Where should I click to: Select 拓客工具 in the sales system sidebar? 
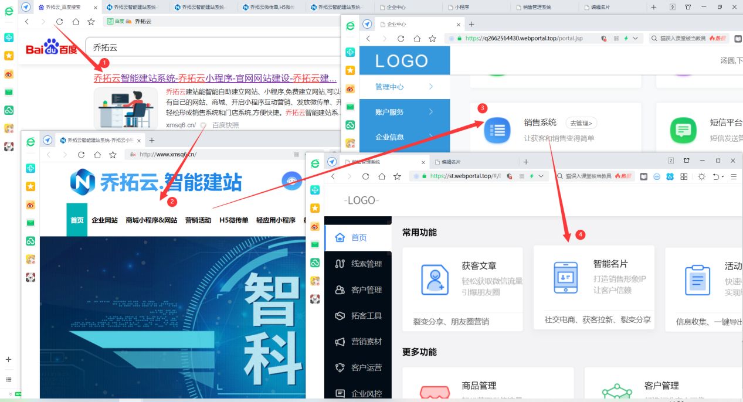pyautogui.click(x=358, y=315)
